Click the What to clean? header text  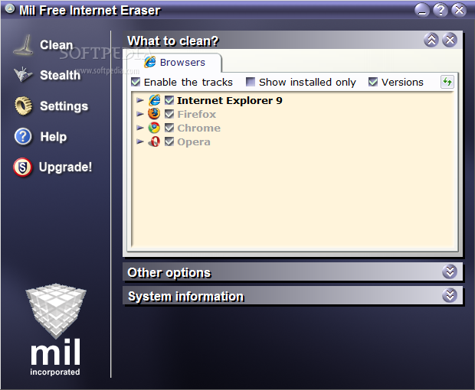point(173,41)
